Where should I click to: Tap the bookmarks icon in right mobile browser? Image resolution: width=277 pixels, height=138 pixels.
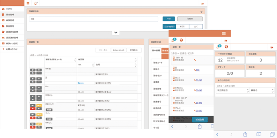point(259,134)
